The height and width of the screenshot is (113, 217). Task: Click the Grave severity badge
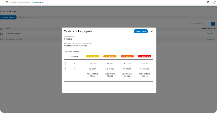(x=127, y=56)
